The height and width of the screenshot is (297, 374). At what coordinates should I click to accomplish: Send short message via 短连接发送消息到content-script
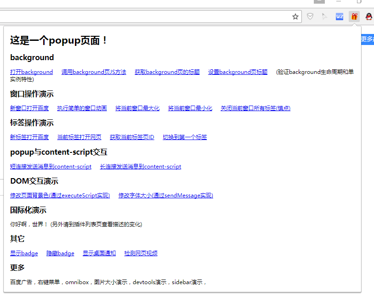tap(51, 167)
